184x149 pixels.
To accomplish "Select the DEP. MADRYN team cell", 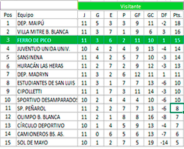I will (x=47, y=74).
